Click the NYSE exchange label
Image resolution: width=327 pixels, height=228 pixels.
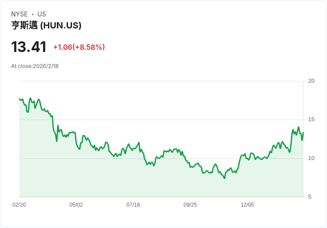click(20, 14)
